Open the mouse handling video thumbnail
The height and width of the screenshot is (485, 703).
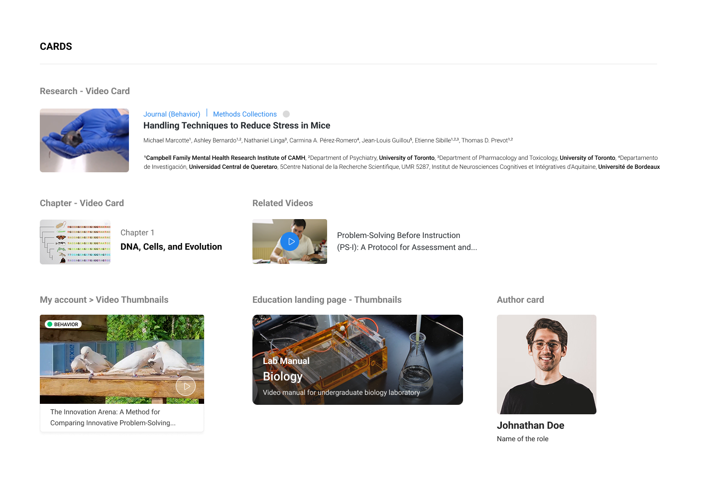(x=84, y=140)
